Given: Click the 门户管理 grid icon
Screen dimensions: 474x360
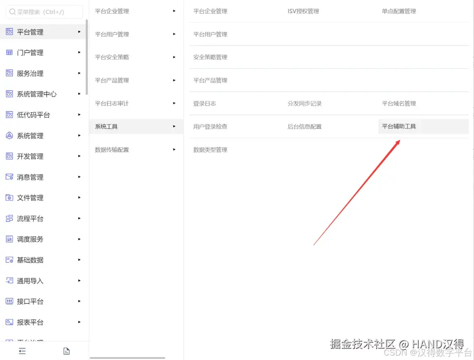Looking at the screenshot, I should (10, 52).
